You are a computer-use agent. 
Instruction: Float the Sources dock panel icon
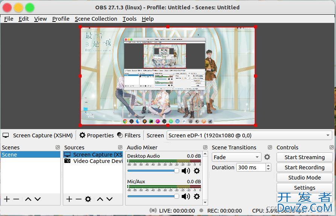pos(120,147)
